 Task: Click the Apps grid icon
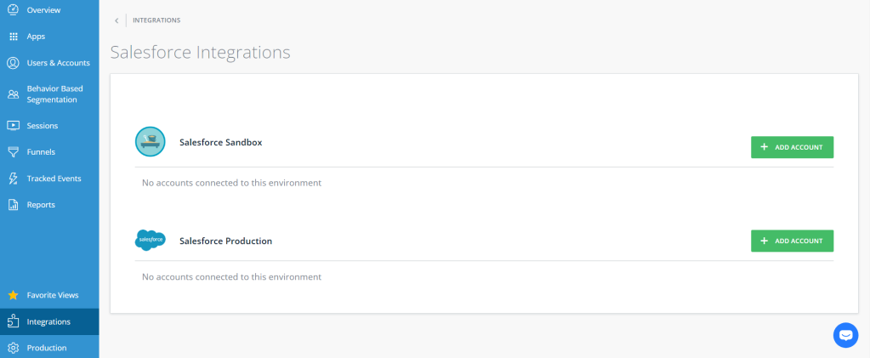tap(13, 37)
